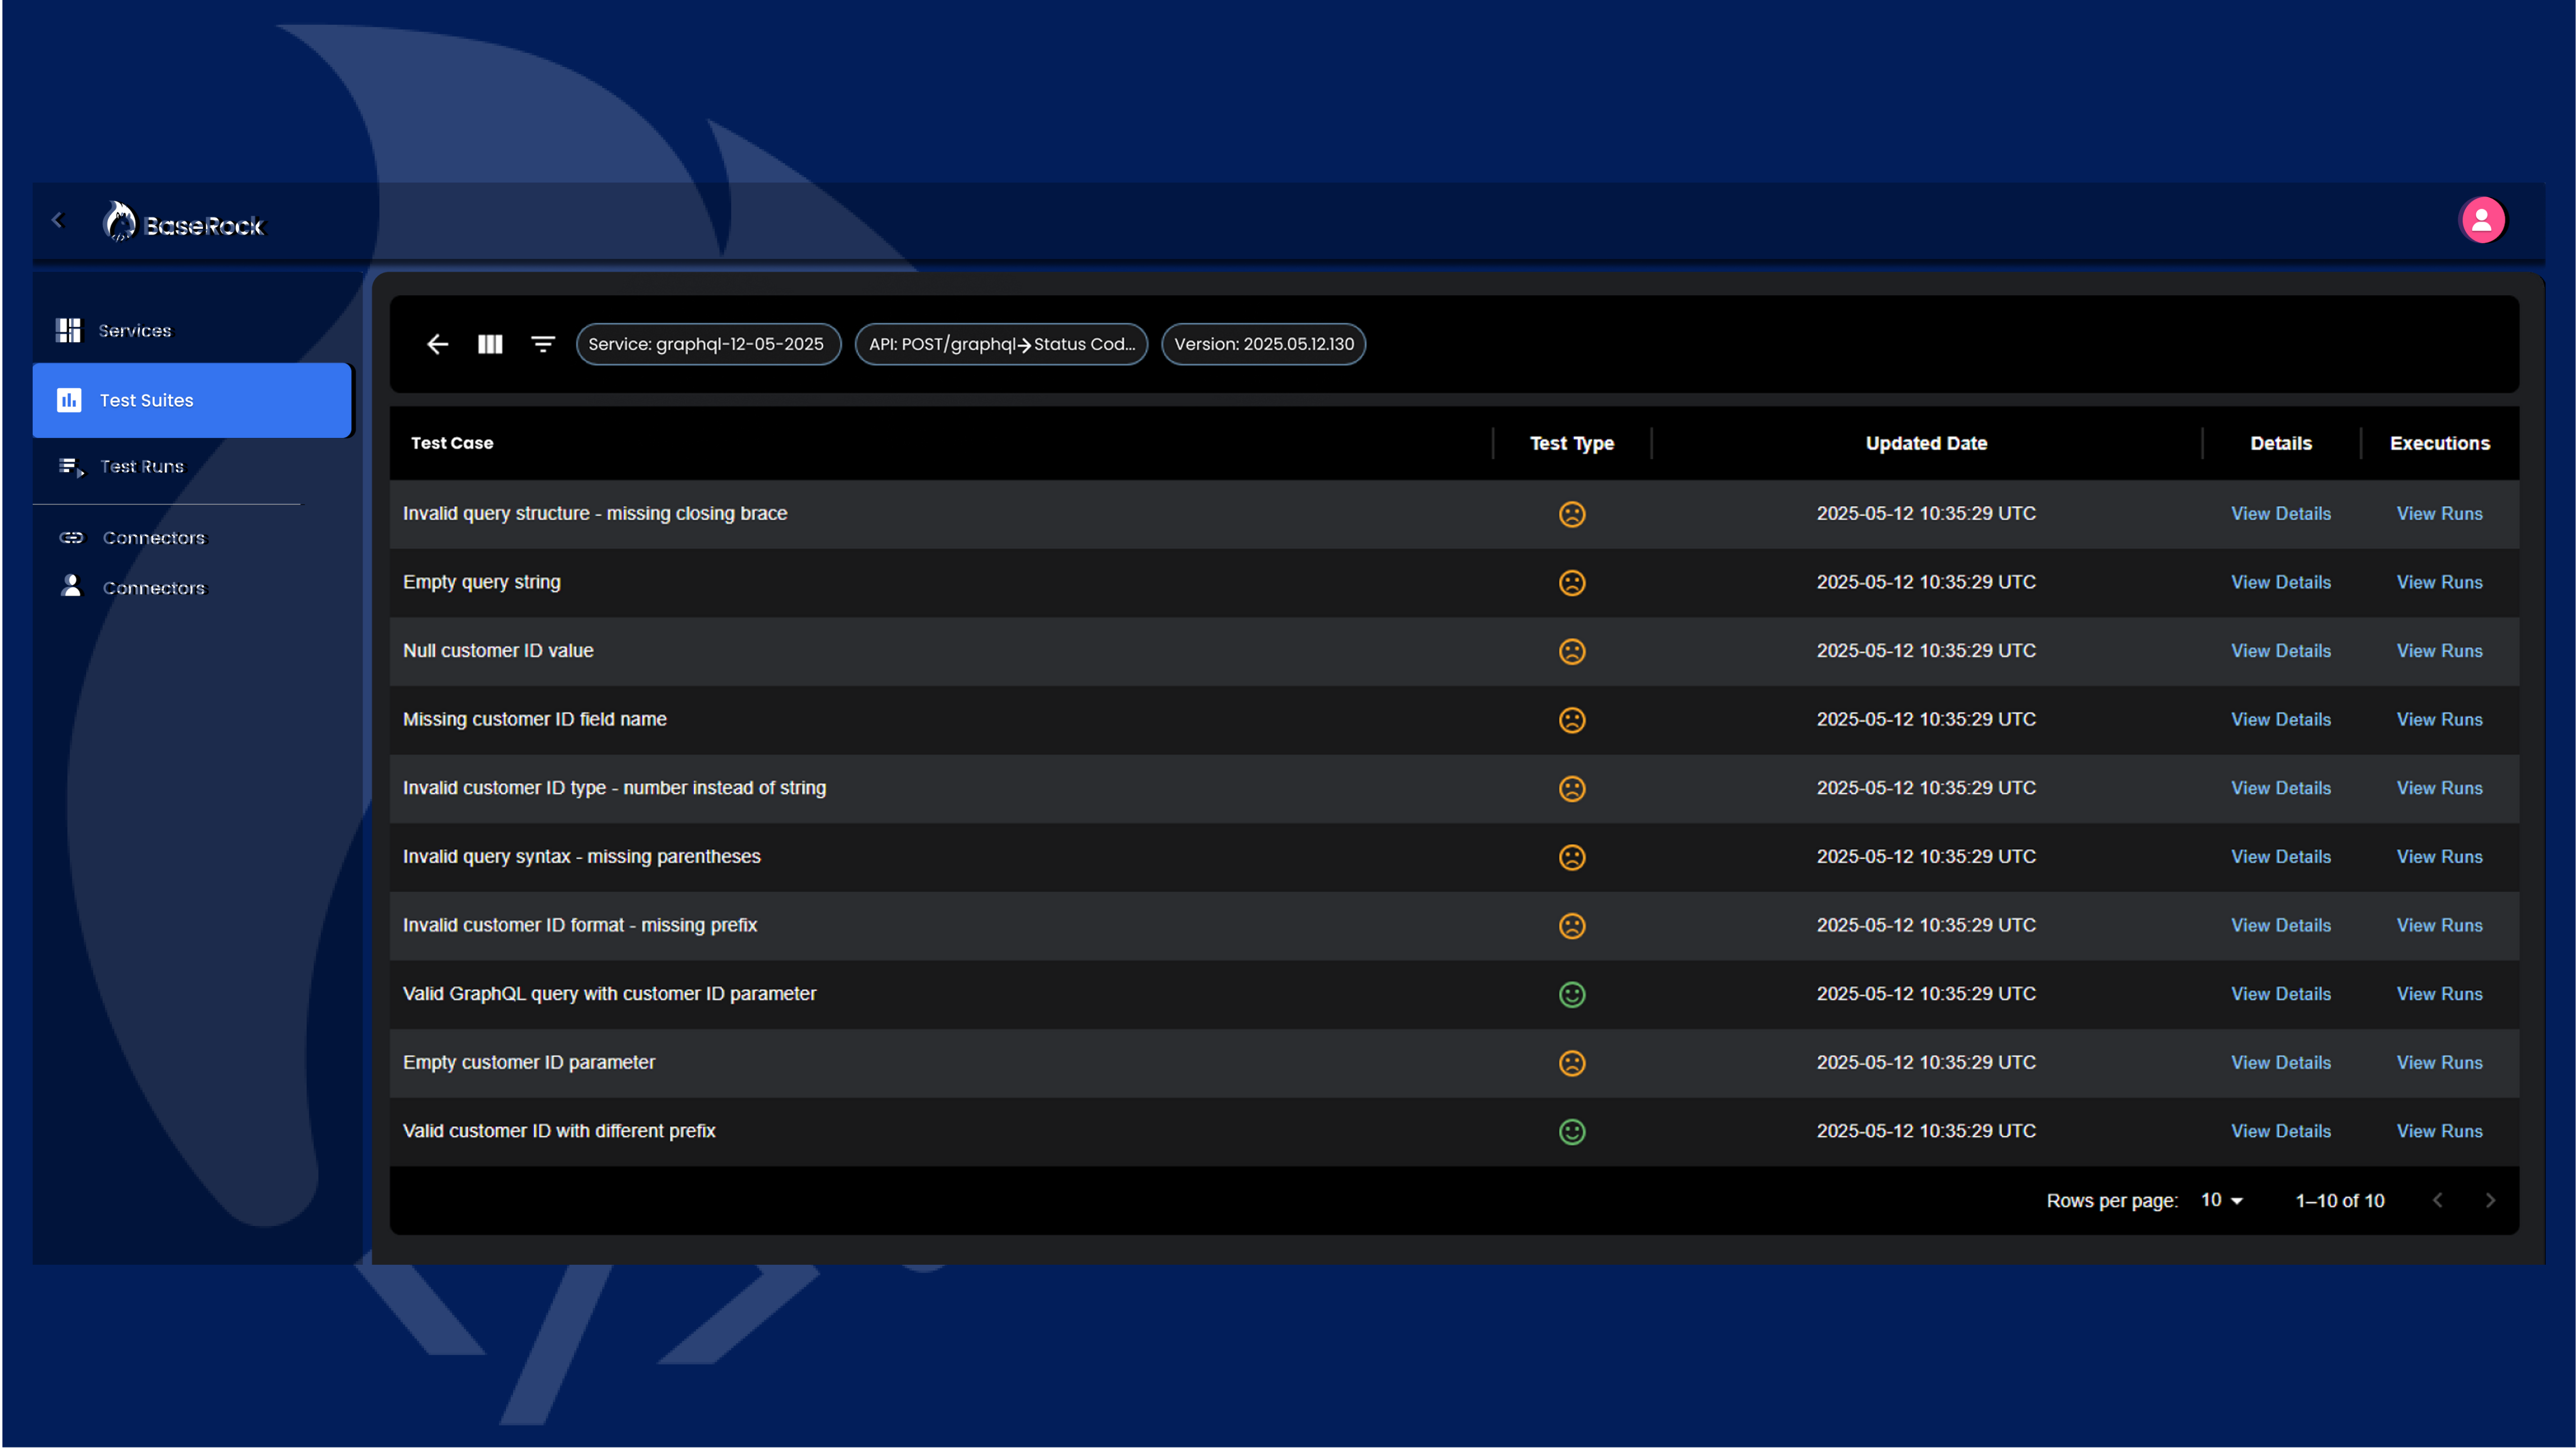
Task: Click the person icon beside second Connectors
Action: [71, 586]
